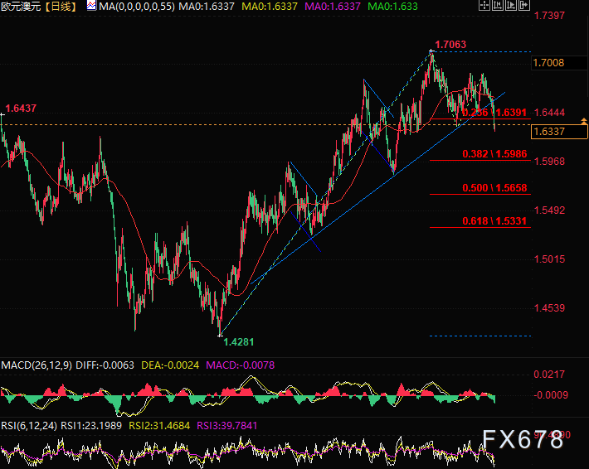This screenshot has width=589, height=469.
Task: Click the 0.618 \ 1.5331 Fibonacci label
Action: 494,221
